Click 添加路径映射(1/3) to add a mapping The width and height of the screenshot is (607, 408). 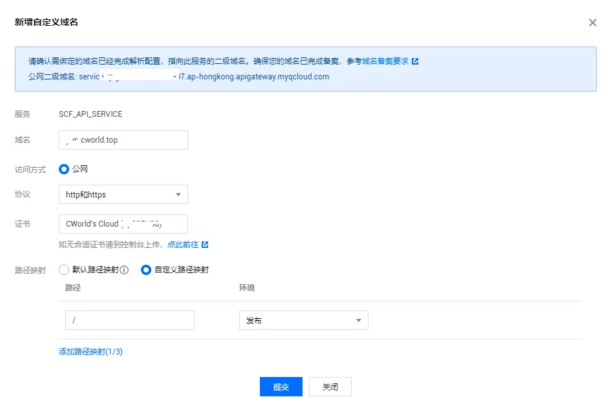91,352
